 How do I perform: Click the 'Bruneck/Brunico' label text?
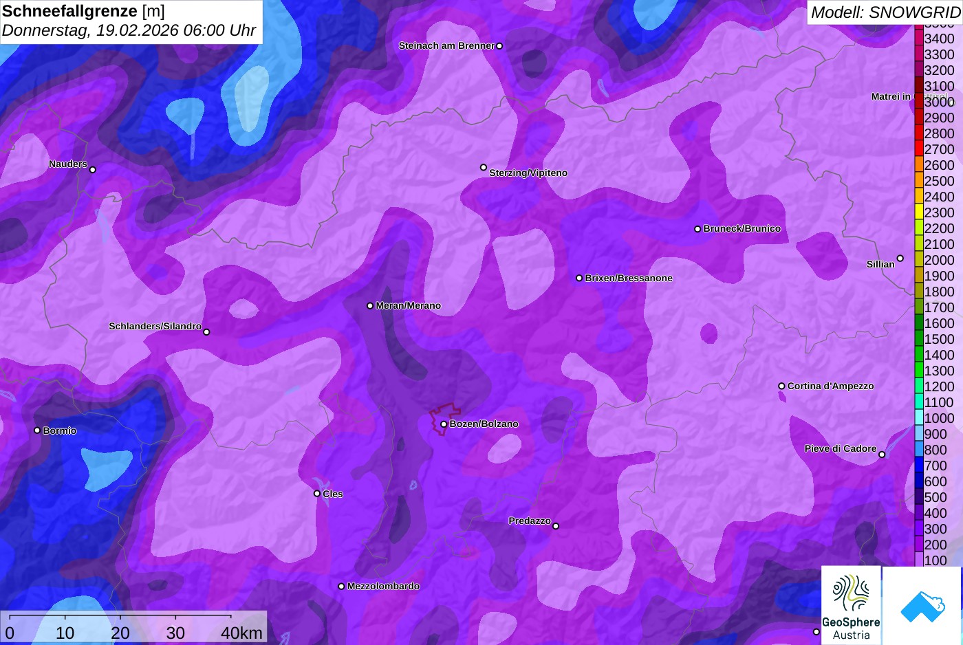coord(742,229)
